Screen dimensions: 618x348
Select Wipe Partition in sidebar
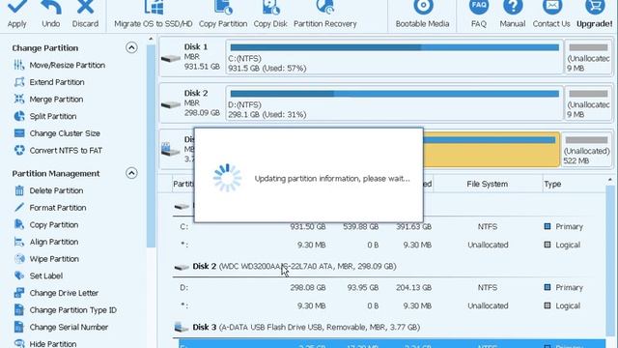[x=46, y=259]
